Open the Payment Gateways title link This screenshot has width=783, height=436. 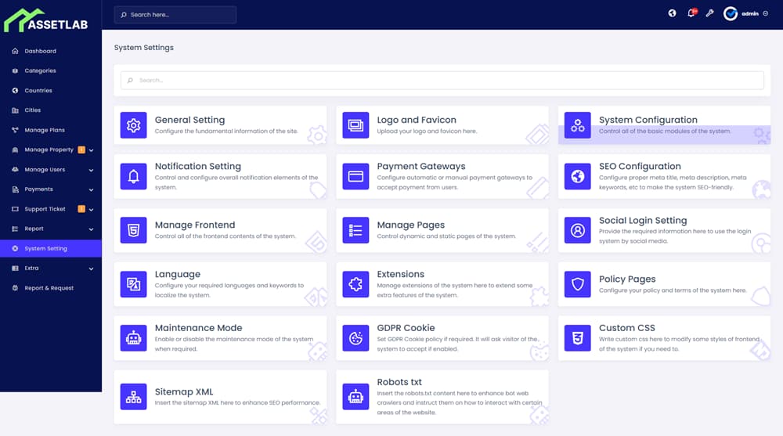tap(421, 166)
